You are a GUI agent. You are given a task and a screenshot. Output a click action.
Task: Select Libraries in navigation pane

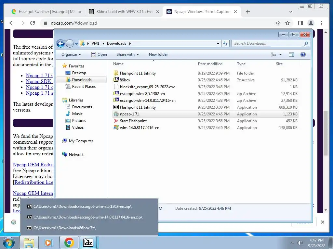coord(73,100)
